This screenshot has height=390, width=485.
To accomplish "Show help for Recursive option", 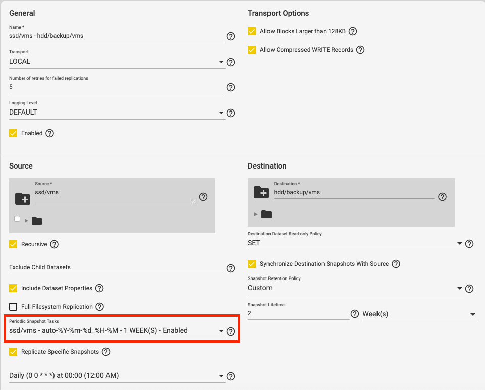I will (55, 244).
